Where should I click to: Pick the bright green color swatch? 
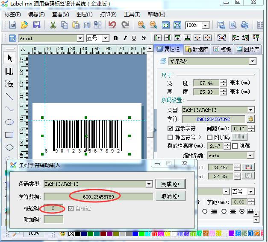tap(141, 233)
